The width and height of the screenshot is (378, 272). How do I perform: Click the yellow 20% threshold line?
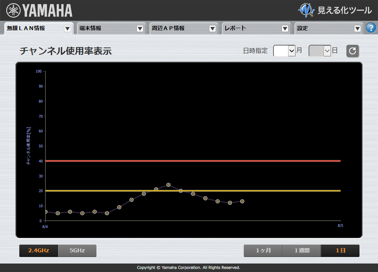point(270,191)
